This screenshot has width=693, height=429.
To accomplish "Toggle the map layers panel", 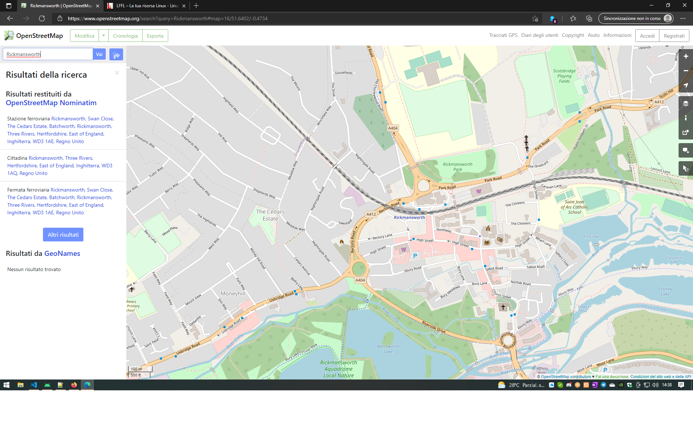I will pyautogui.click(x=685, y=103).
